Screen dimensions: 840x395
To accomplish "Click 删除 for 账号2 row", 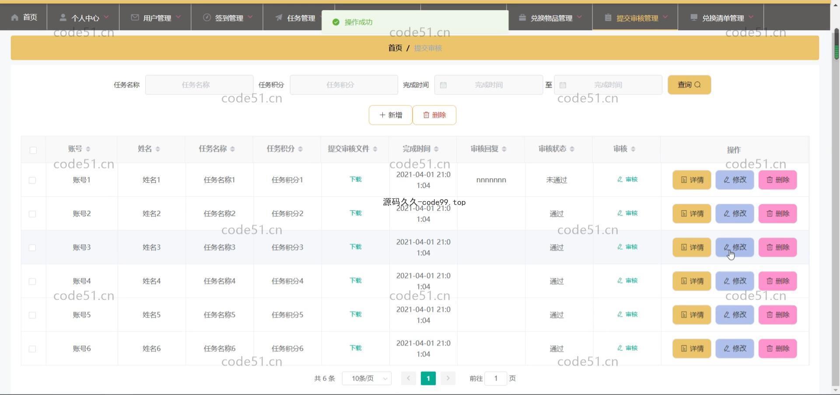I will point(777,214).
